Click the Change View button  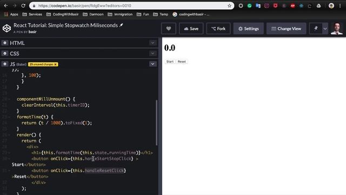coord(286,29)
